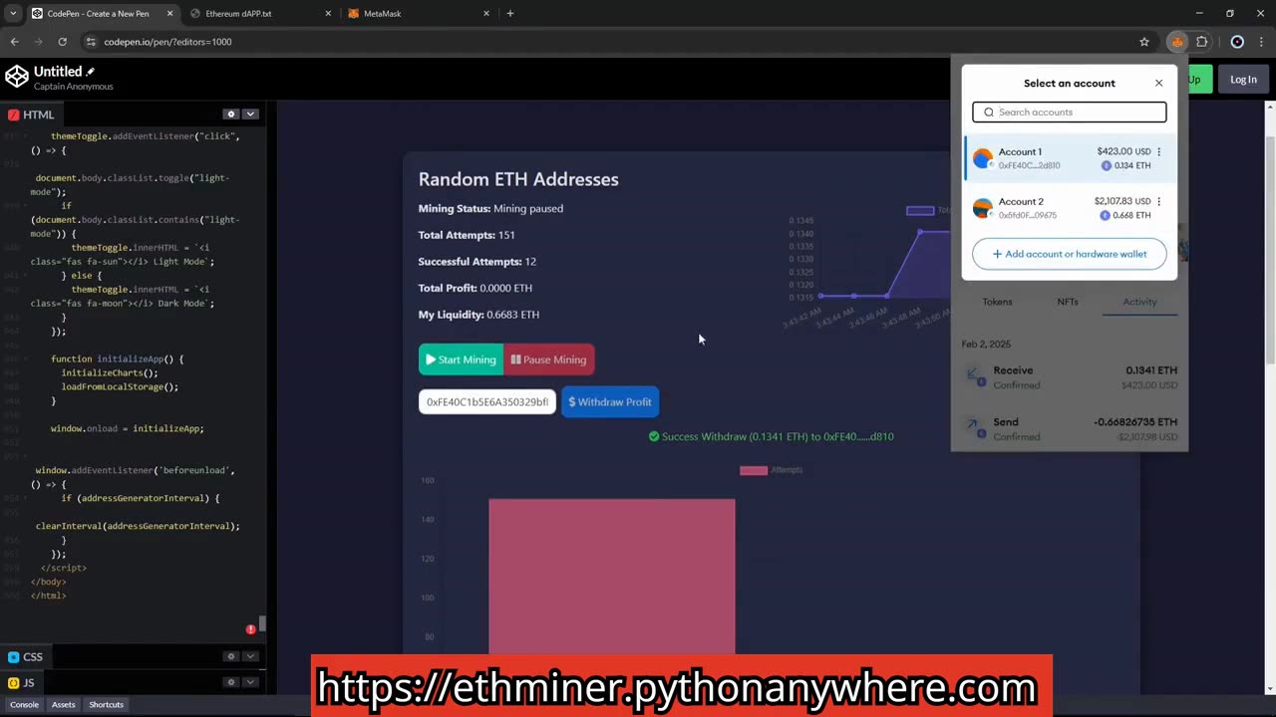Reload the page
The width and height of the screenshot is (1276, 717).
(x=62, y=42)
